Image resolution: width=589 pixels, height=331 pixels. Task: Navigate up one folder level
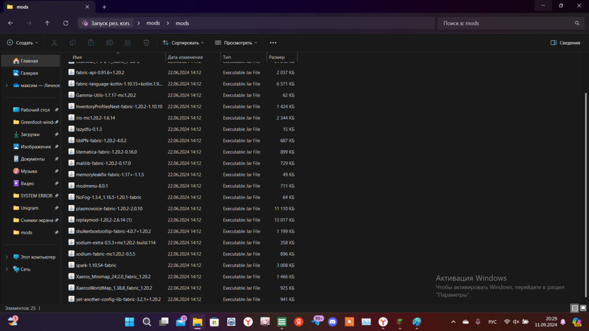(x=47, y=24)
